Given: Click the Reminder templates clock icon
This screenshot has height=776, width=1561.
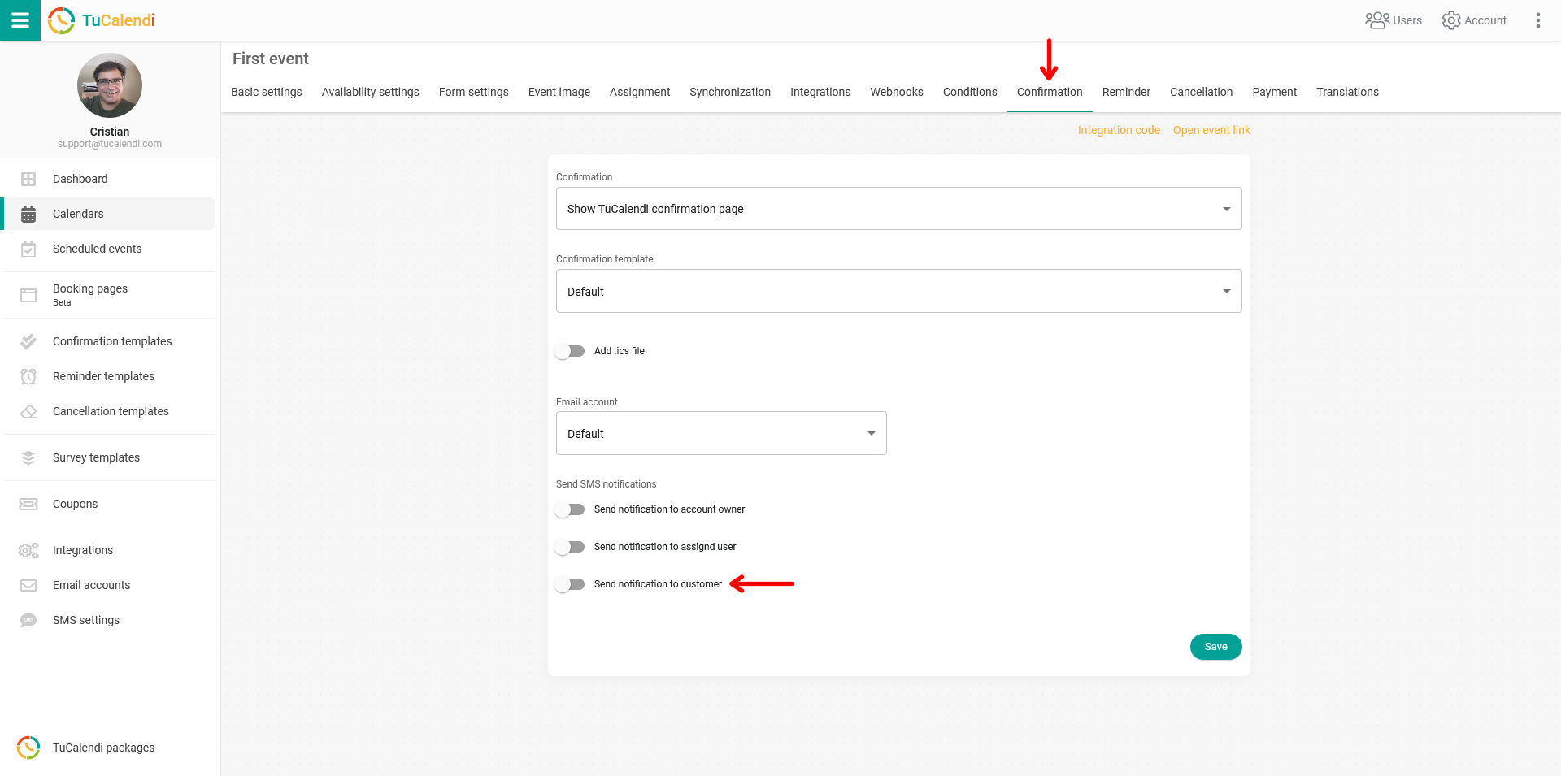Looking at the screenshot, I should click(x=28, y=376).
